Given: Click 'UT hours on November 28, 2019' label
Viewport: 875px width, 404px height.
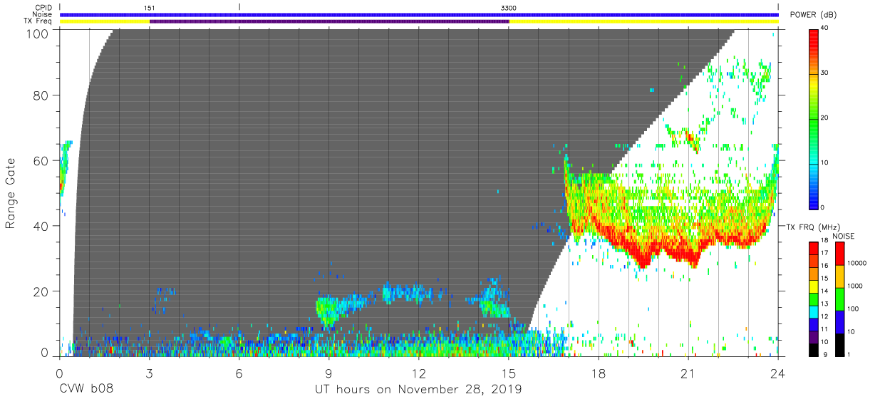Looking at the screenshot, I should click(418, 390).
